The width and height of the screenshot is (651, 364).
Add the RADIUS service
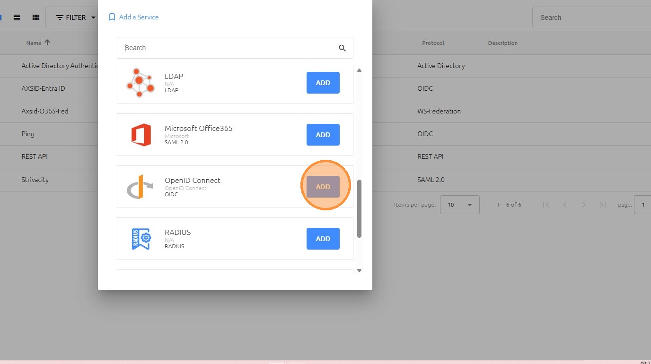pos(323,239)
